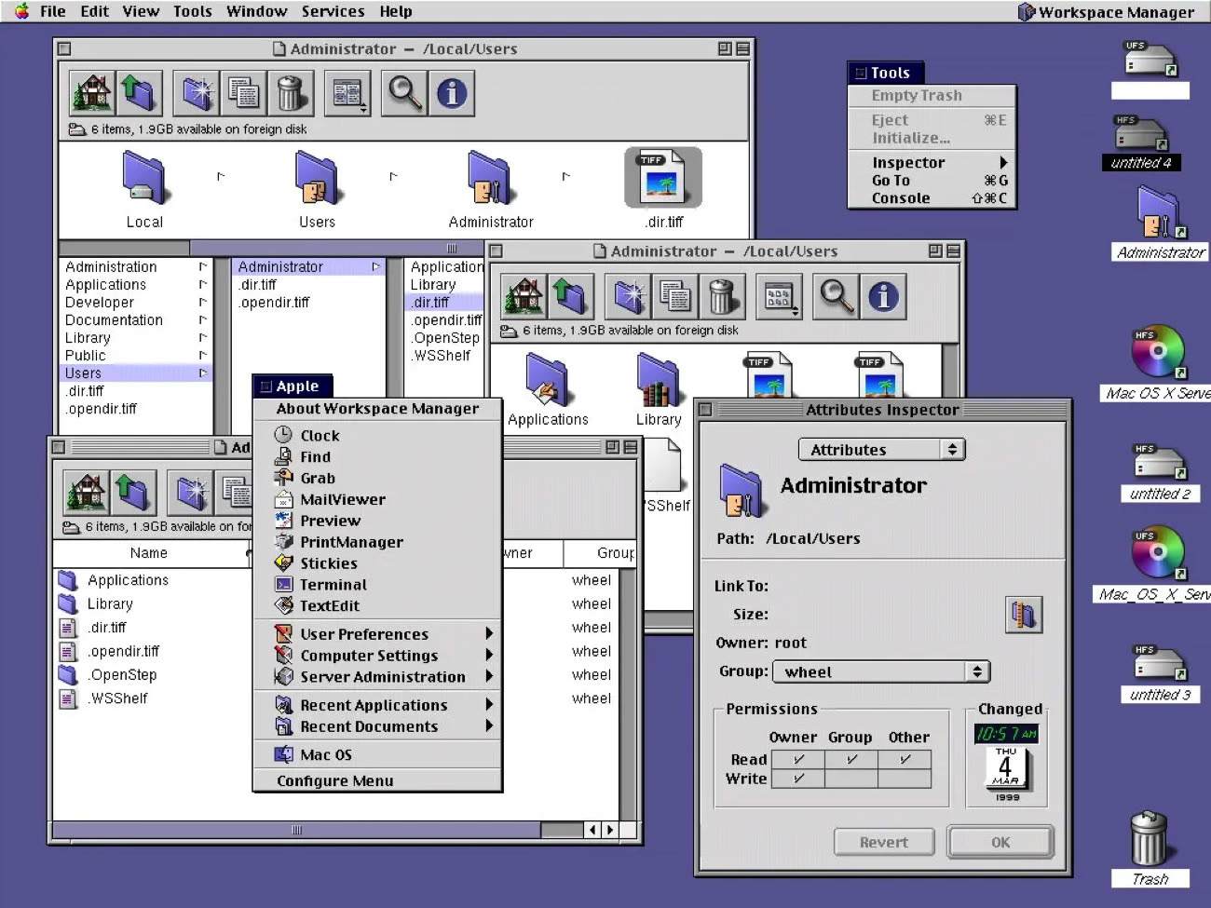Click the Workspace Manager icon in menu bar
Screen dimensions: 1211x908
pos(1026,12)
